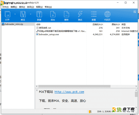Expand the dropdown arrow next to 解压
139x115 pixels.
[x=31, y=14]
